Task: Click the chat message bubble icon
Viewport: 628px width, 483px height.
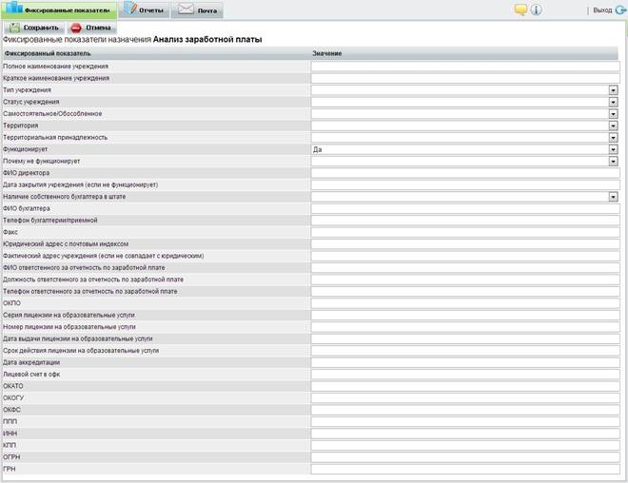Action: (x=520, y=10)
